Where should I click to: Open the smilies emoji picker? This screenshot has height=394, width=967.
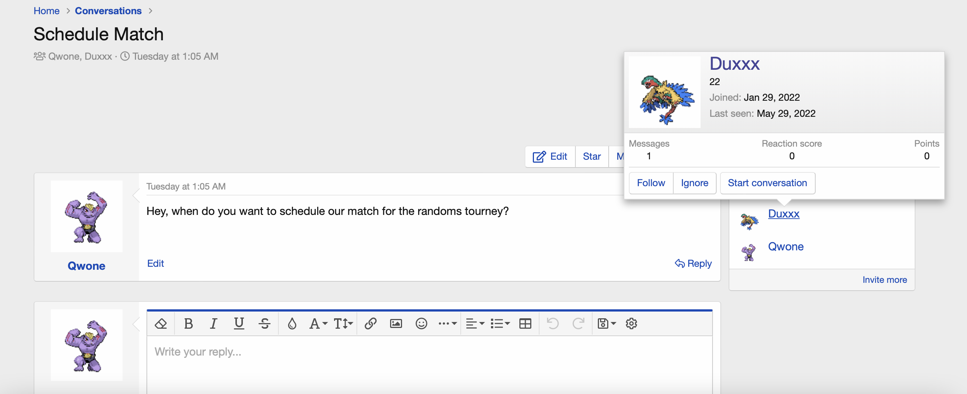(421, 323)
